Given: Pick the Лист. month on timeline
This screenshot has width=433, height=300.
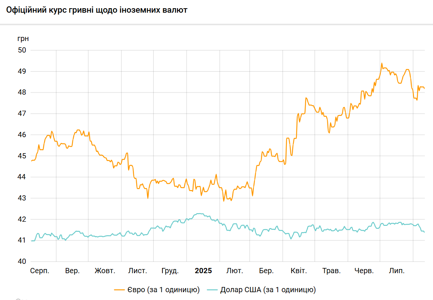Looking at the screenshot, I should click(137, 271).
